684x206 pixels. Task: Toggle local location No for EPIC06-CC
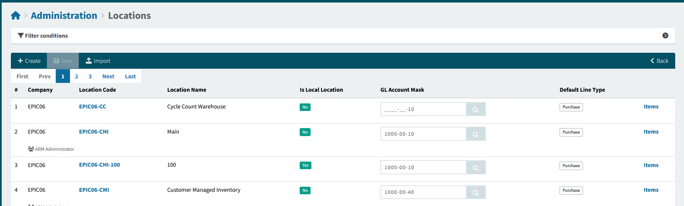click(305, 107)
